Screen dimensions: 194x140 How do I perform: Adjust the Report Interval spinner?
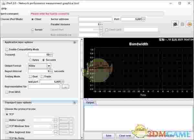pos(51,71)
